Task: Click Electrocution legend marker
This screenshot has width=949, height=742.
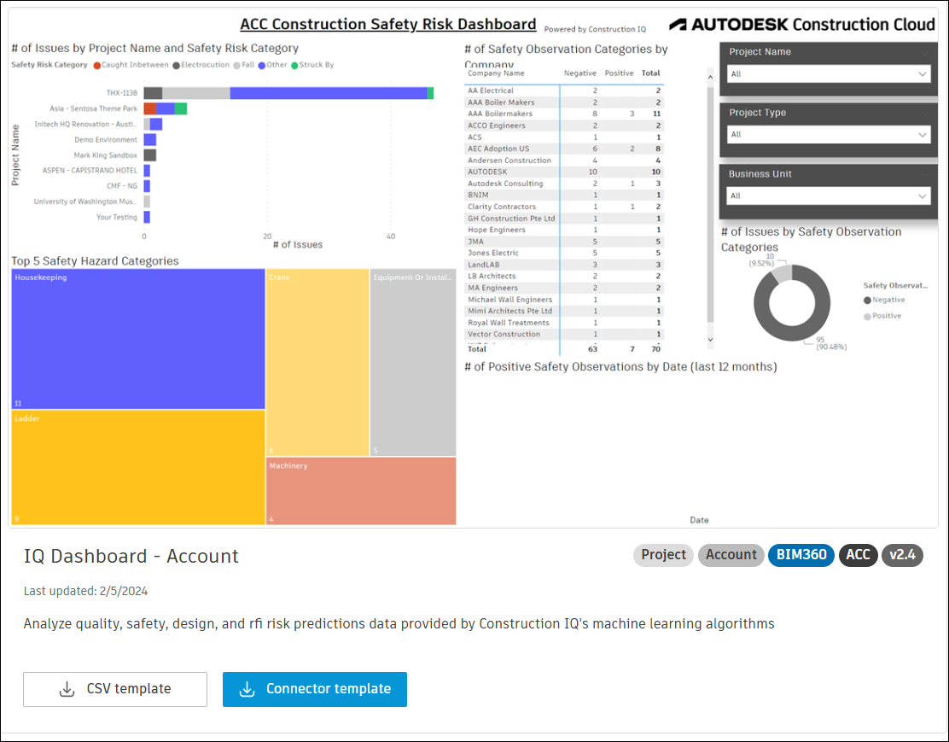Action: [x=176, y=66]
